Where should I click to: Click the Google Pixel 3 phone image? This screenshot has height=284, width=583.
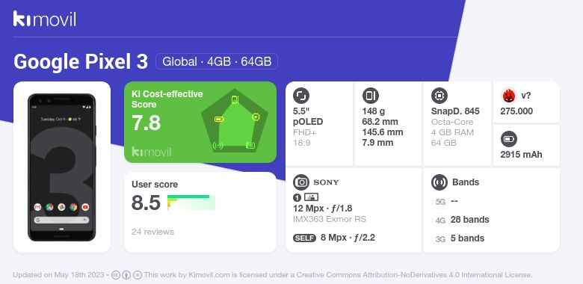62,167
